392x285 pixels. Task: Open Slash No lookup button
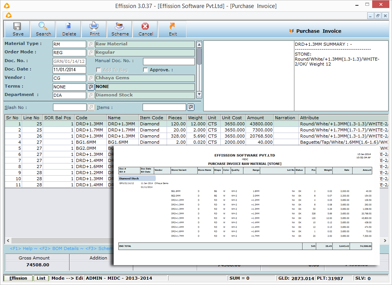(91, 107)
